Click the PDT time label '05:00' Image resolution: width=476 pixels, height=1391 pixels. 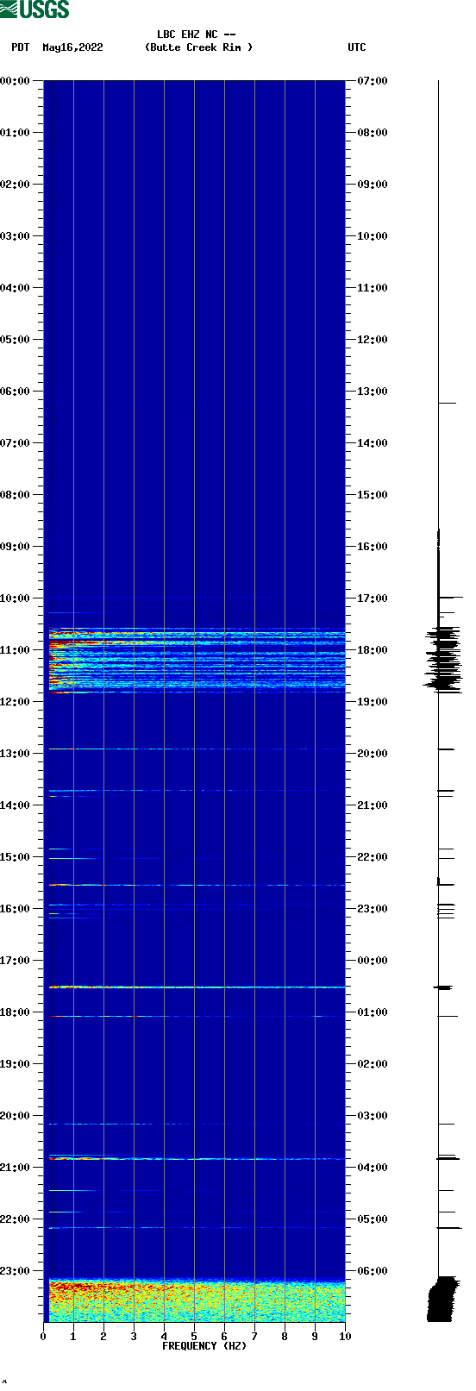coord(16,340)
